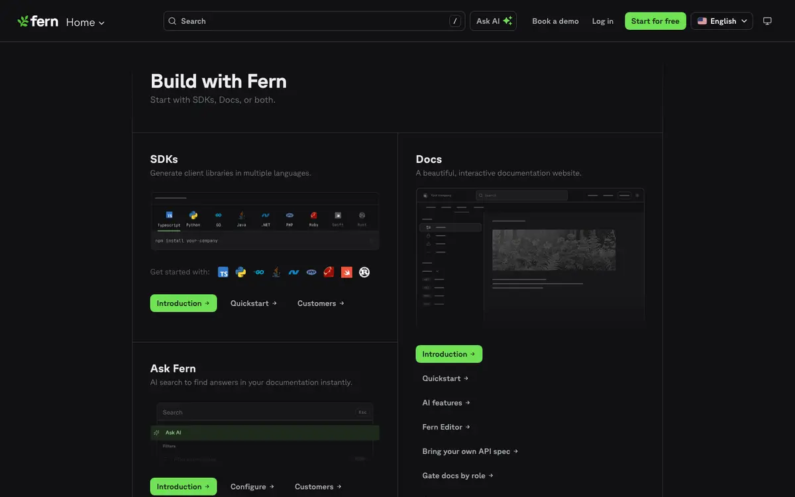Viewport: 795px width, 497px height.
Task: Open the English language dropdown
Action: [x=722, y=21]
